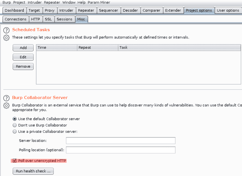Open Burp Collaborator Server help icon
The image size is (242, 176).
(6, 98)
